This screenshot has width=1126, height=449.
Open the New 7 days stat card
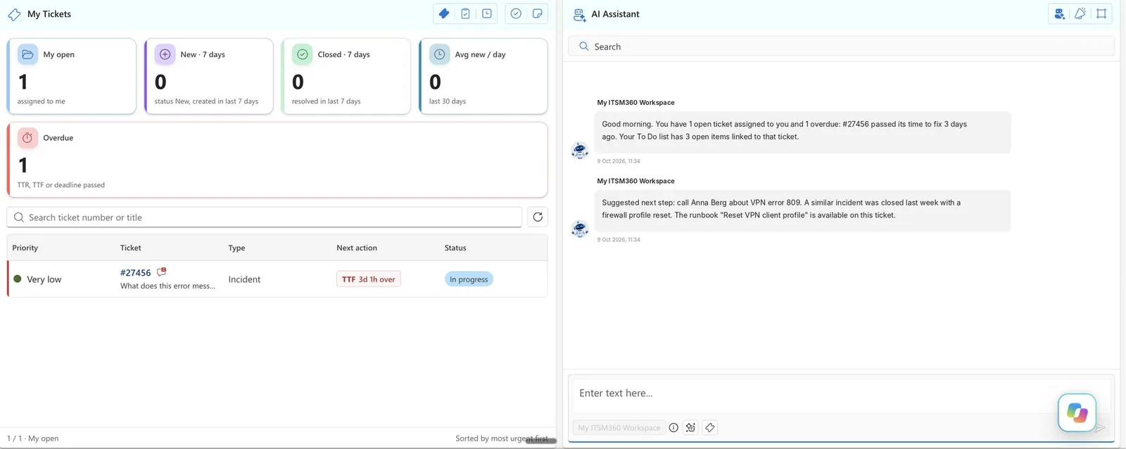208,76
